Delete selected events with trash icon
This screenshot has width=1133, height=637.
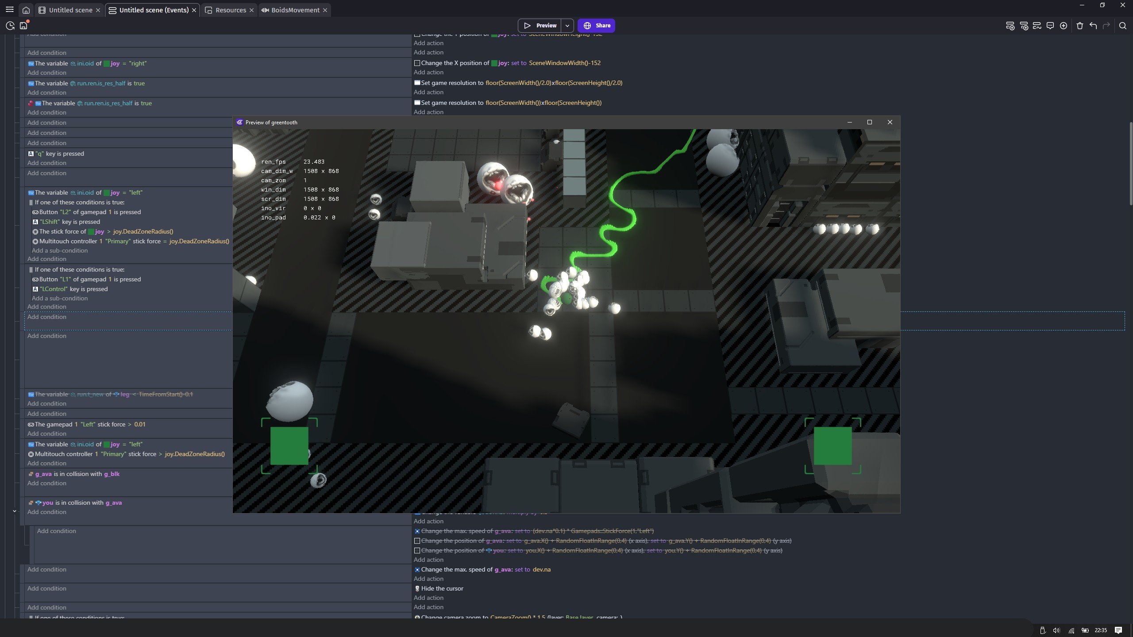pyautogui.click(x=1079, y=26)
